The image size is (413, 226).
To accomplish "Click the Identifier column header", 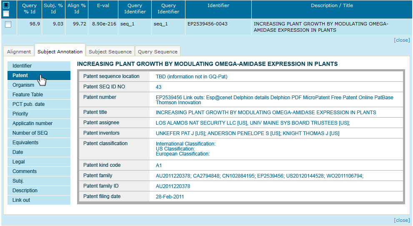I will [x=218, y=9].
